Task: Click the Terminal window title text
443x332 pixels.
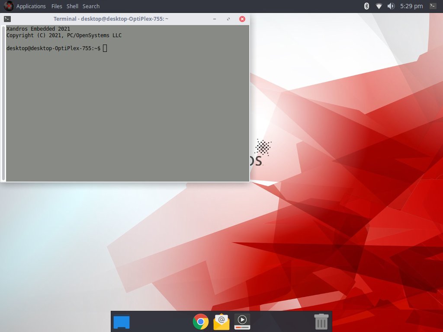Action: click(x=111, y=19)
